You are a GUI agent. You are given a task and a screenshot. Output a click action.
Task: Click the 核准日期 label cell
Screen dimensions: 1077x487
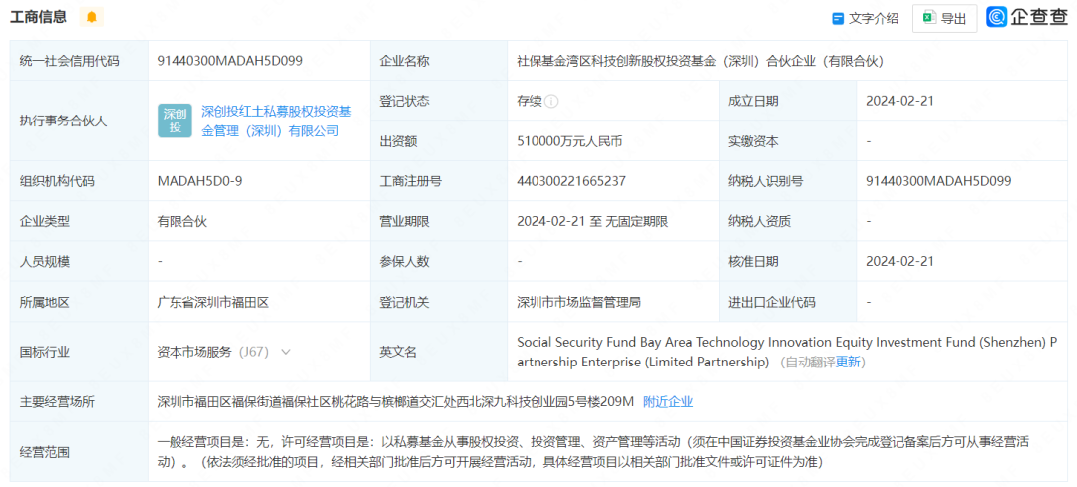788,261
